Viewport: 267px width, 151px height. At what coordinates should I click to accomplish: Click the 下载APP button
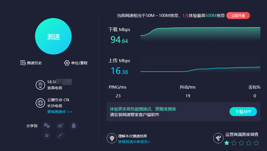243,112
